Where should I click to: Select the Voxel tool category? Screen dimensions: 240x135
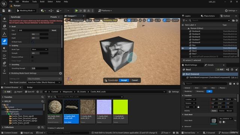pos(4,64)
